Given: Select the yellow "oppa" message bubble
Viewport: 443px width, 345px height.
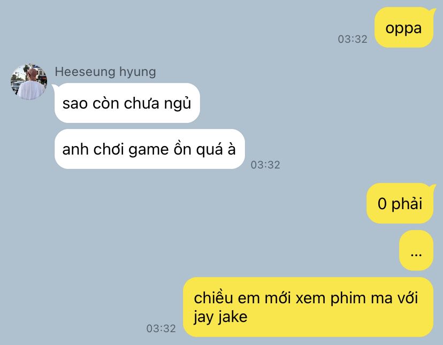Looking at the screenshot, I should click(404, 27).
